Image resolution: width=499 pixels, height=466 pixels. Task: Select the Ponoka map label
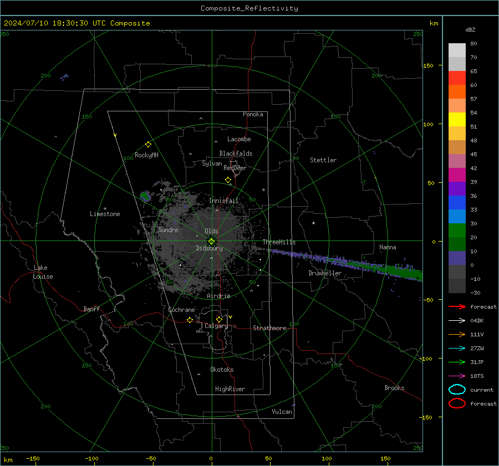(253, 114)
